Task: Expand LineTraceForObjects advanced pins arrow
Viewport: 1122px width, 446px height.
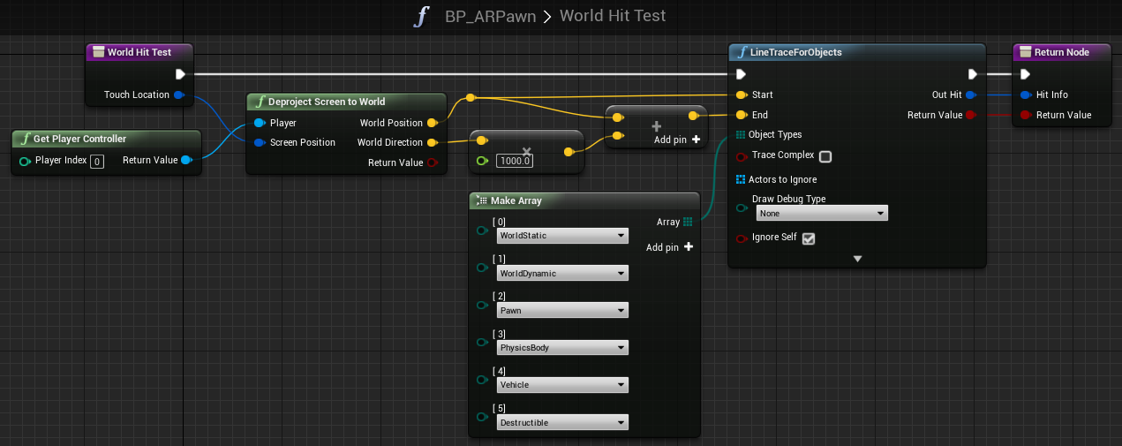Action: click(857, 259)
